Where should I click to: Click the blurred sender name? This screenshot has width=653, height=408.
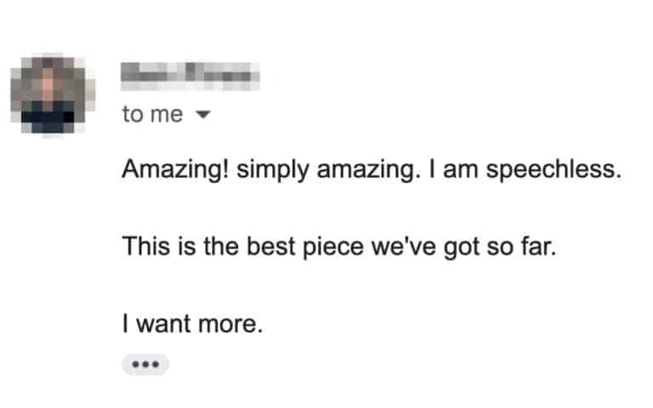tap(190, 76)
